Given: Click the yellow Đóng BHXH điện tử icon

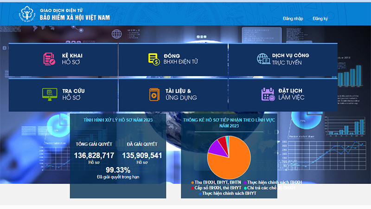Looking at the screenshot, I should coord(154,59).
